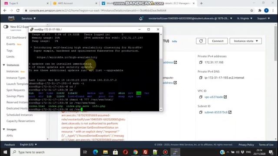Open Instance Types in the sidebar

16,78
